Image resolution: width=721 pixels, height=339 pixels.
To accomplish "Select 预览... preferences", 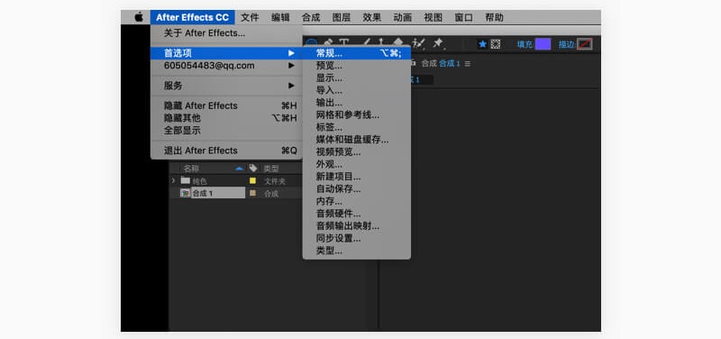I will point(357,66).
